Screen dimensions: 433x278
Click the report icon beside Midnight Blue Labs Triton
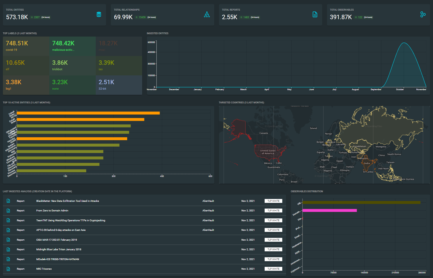pyautogui.click(x=8, y=249)
